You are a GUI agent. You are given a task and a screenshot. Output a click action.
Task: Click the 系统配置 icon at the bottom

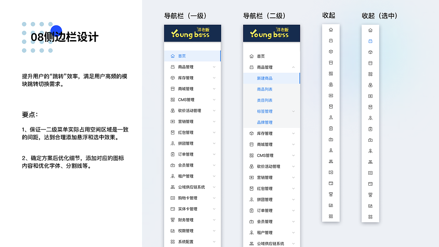click(x=331, y=216)
